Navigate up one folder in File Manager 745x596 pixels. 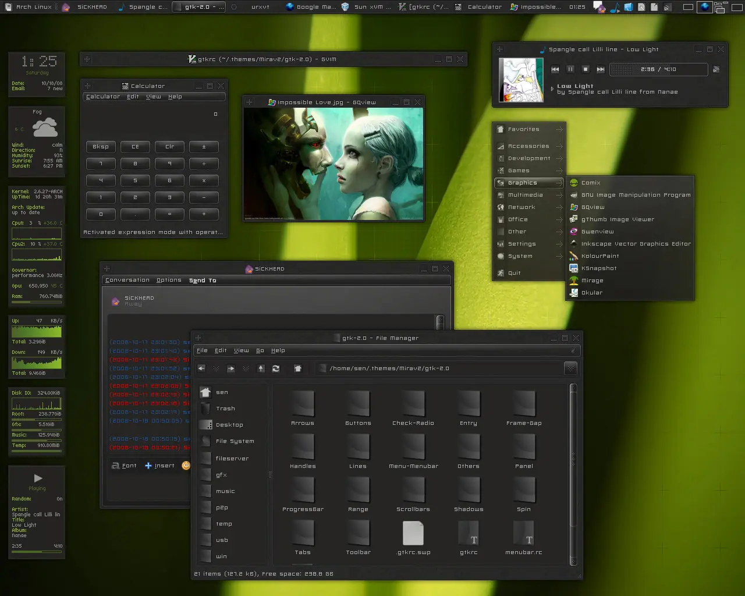coord(261,368)
